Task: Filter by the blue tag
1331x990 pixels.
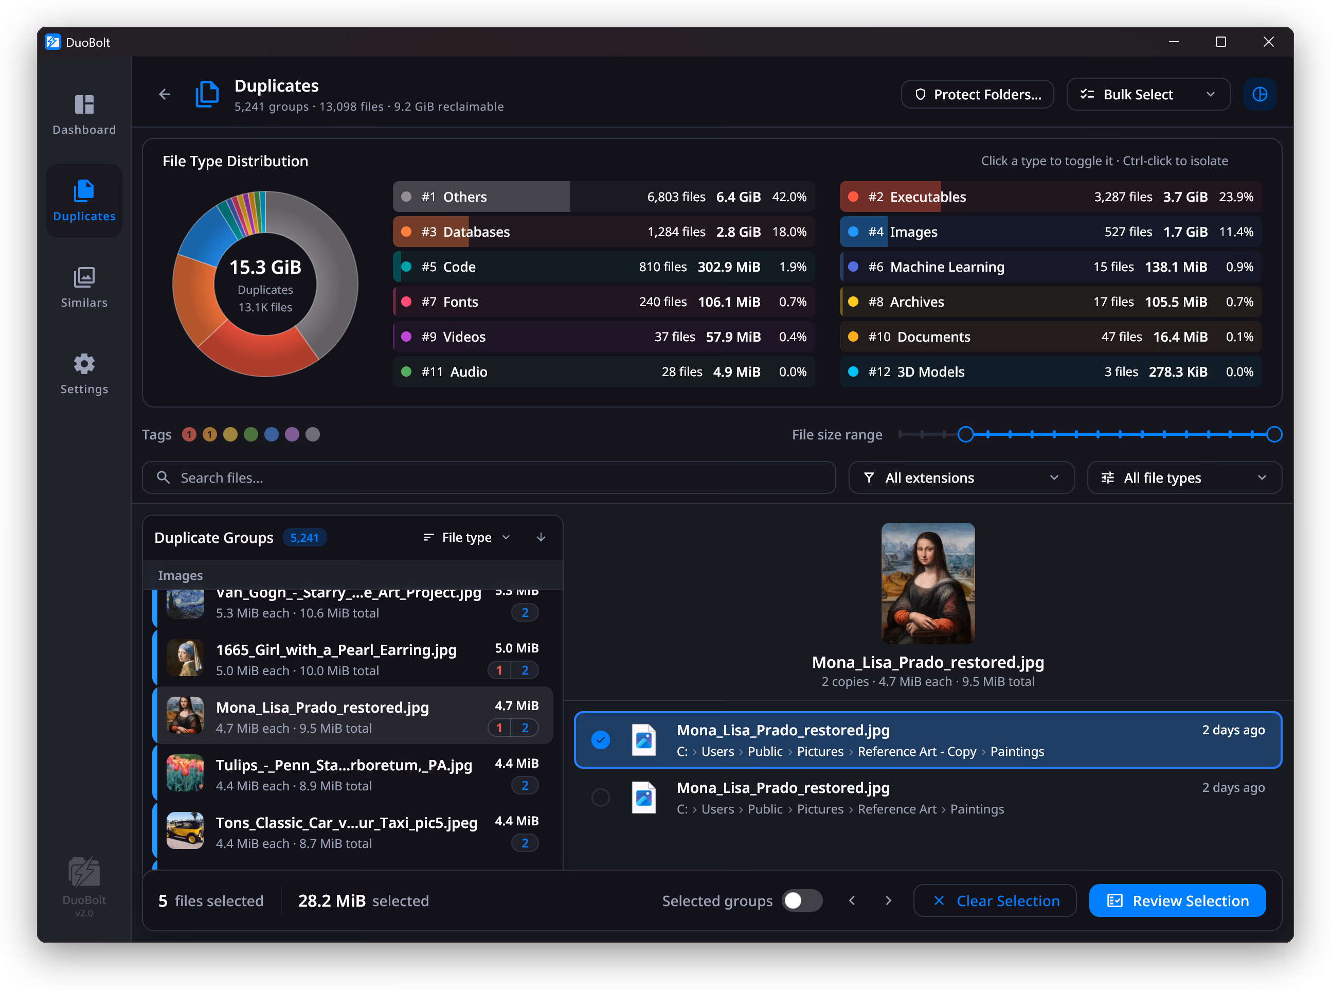Action: (x=272, y=434)
